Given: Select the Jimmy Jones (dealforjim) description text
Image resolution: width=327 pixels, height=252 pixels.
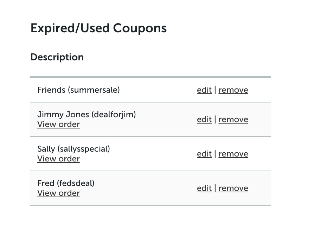Looking at the screenshot, I should pyautogui.click(x=86, y=114).
